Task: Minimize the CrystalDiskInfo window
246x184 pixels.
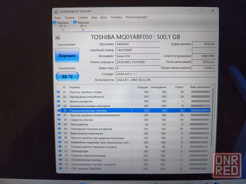Action: pyautogui.click(x=190, y=11)
